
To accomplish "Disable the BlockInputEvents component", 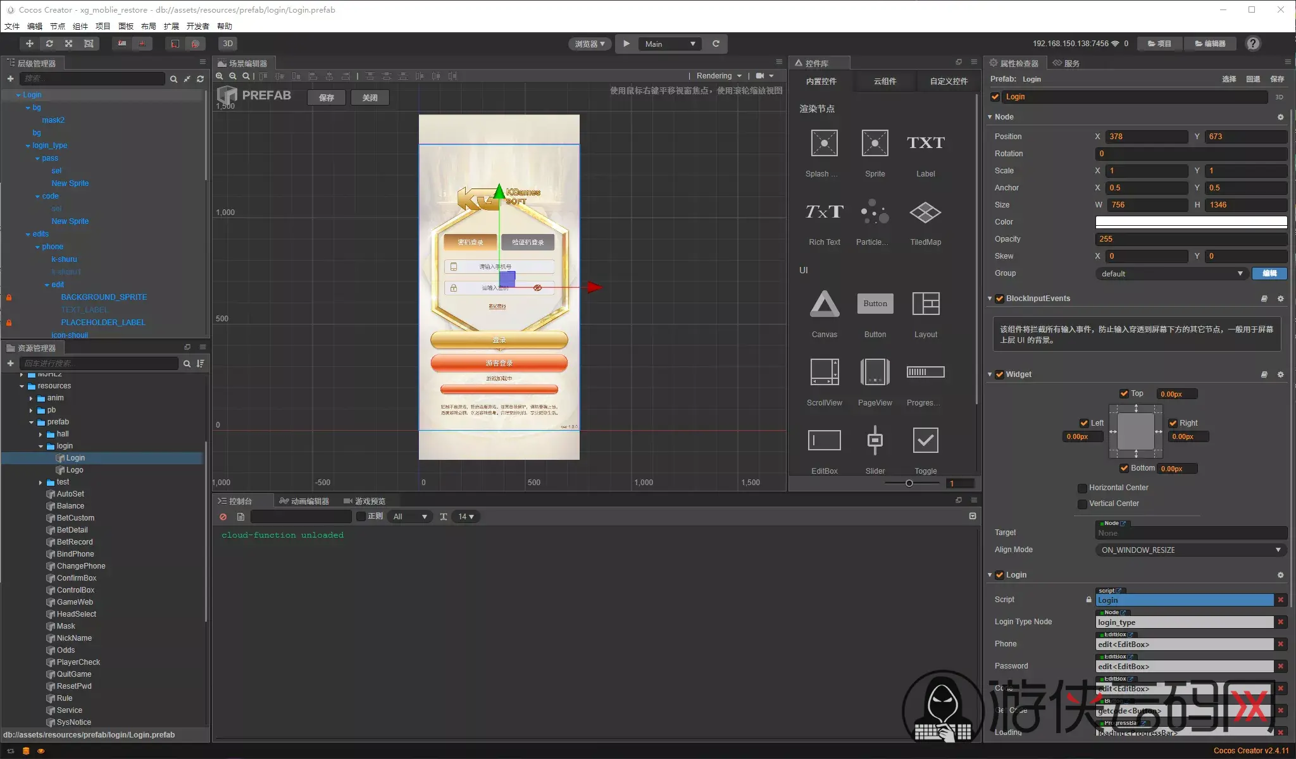I will pos(1000,299).
